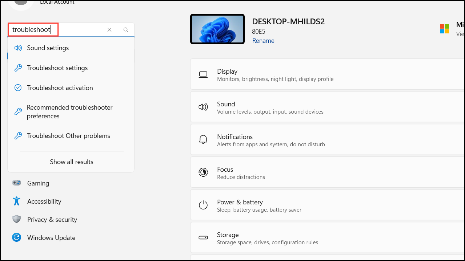The width and height of the screenshot is (465, 261).
Task: Click the Accessibility person icon
Action: pyautogui.click(x=16, y=201)
